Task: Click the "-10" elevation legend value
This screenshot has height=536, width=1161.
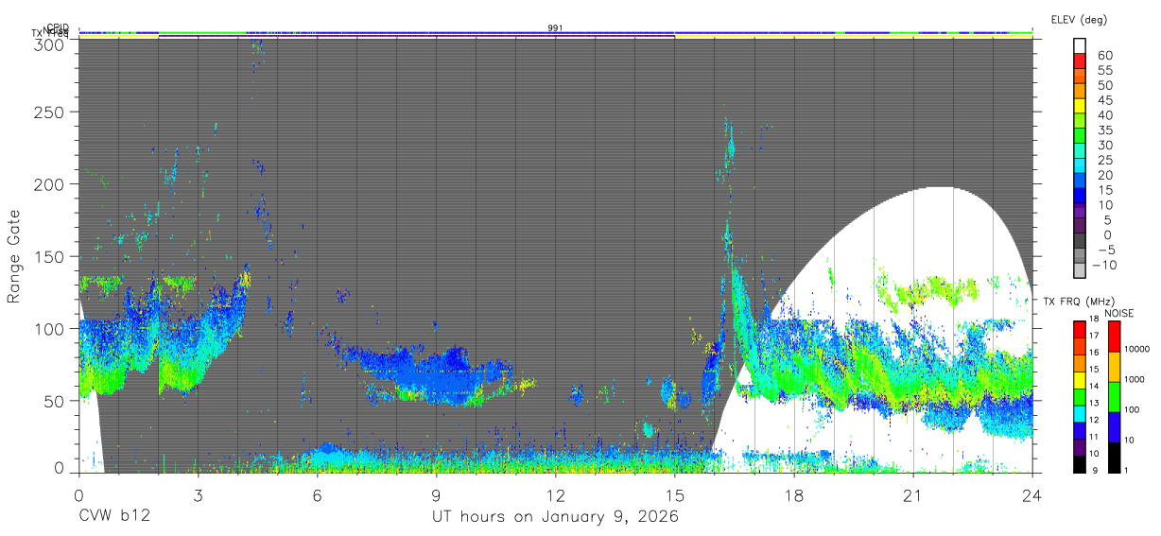Action: click(1104, 265)
